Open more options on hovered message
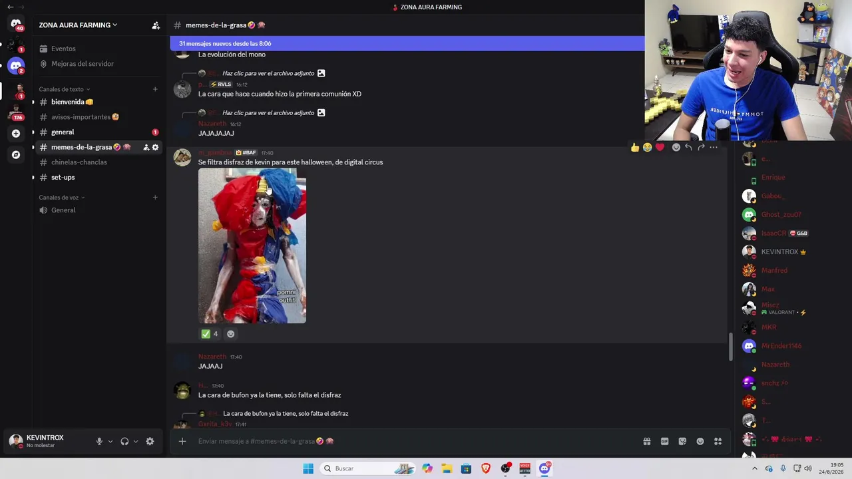This screenshot has width=852, height=479. tap(714, 147)
